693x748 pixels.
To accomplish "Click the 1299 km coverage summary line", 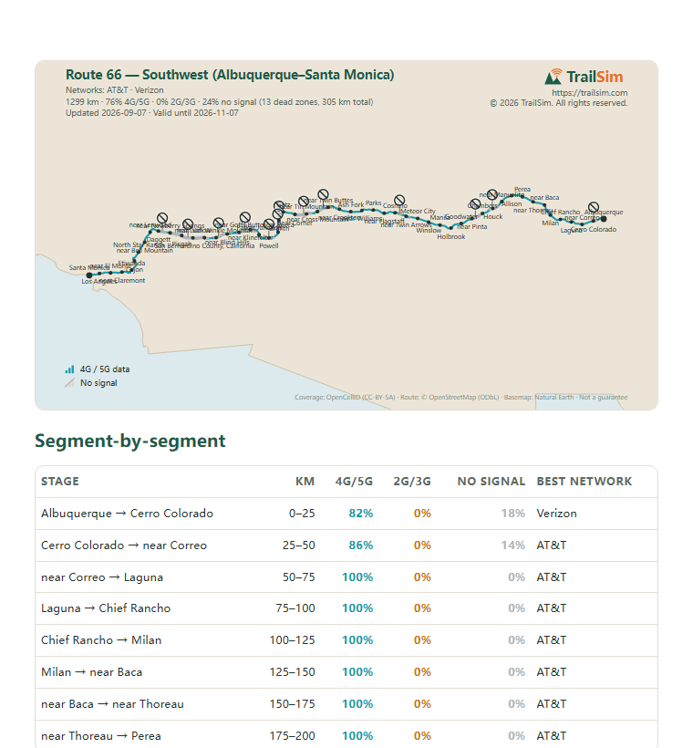I will (220, 101).
